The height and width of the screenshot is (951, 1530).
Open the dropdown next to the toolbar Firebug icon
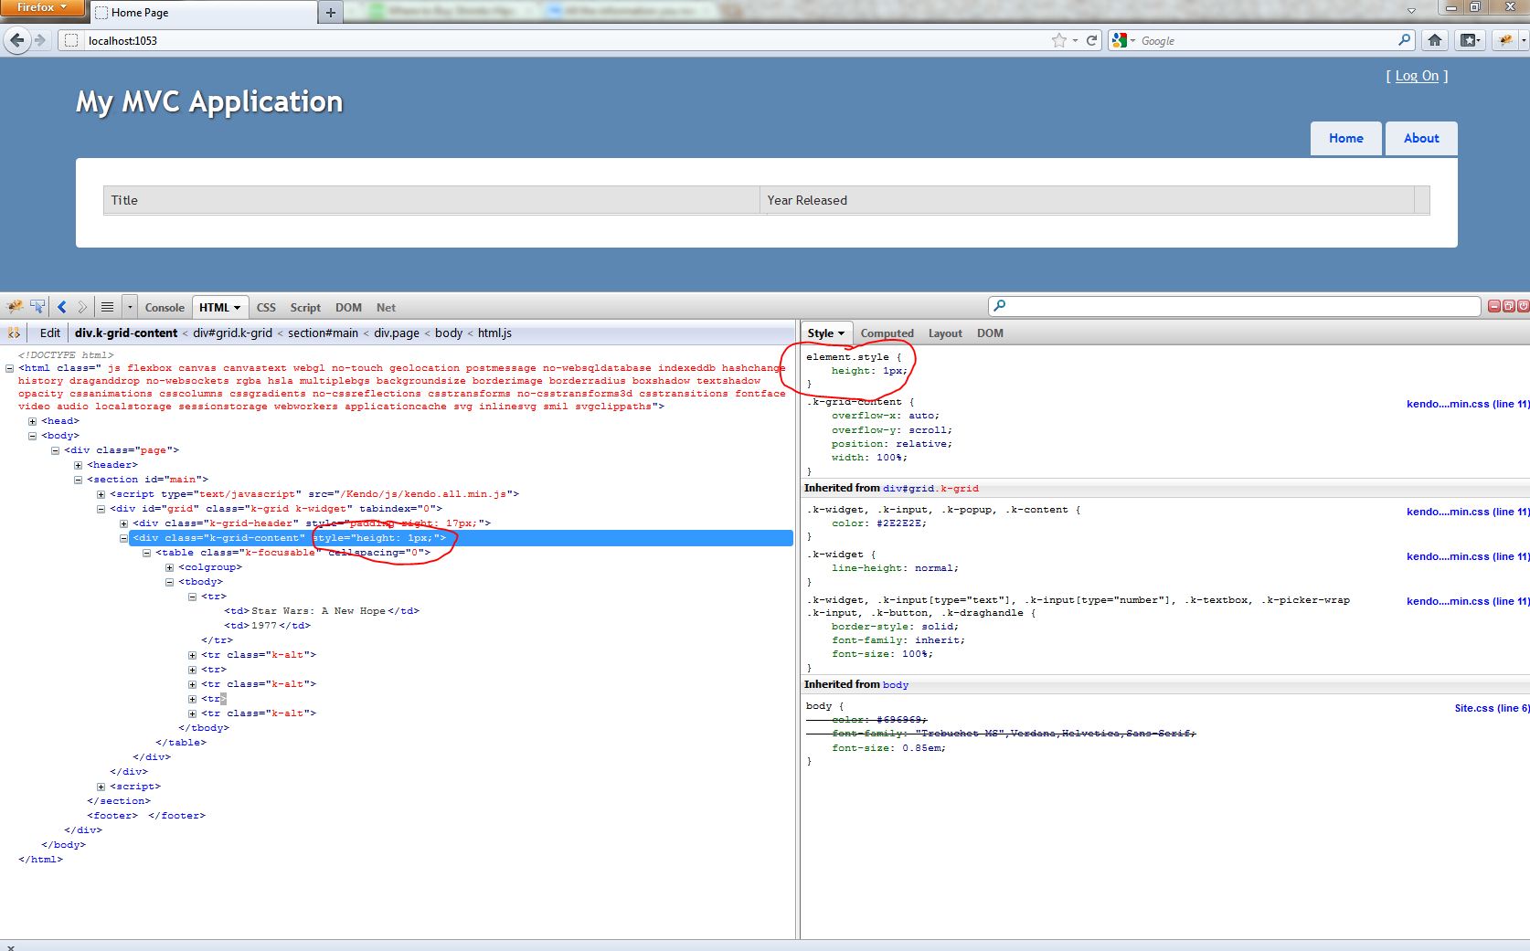pyautogui.click(x=1524, y=40)
